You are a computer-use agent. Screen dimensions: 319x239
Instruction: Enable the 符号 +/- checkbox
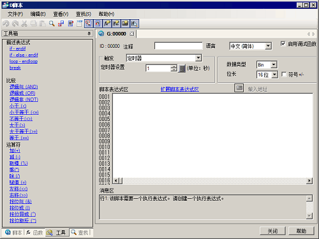click(x=284, y=75)
